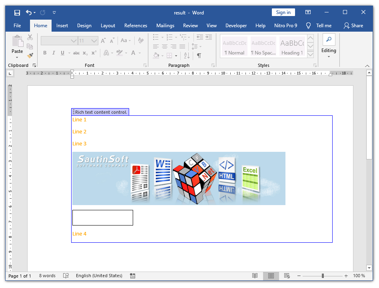Click the Cut scissors icon

tap(30, 37)
